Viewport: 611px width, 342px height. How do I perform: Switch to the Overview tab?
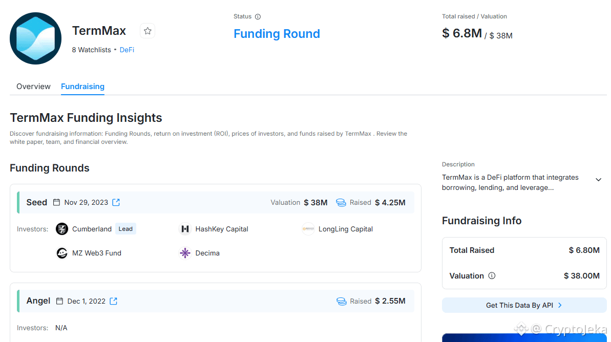[x=33, y=87]
